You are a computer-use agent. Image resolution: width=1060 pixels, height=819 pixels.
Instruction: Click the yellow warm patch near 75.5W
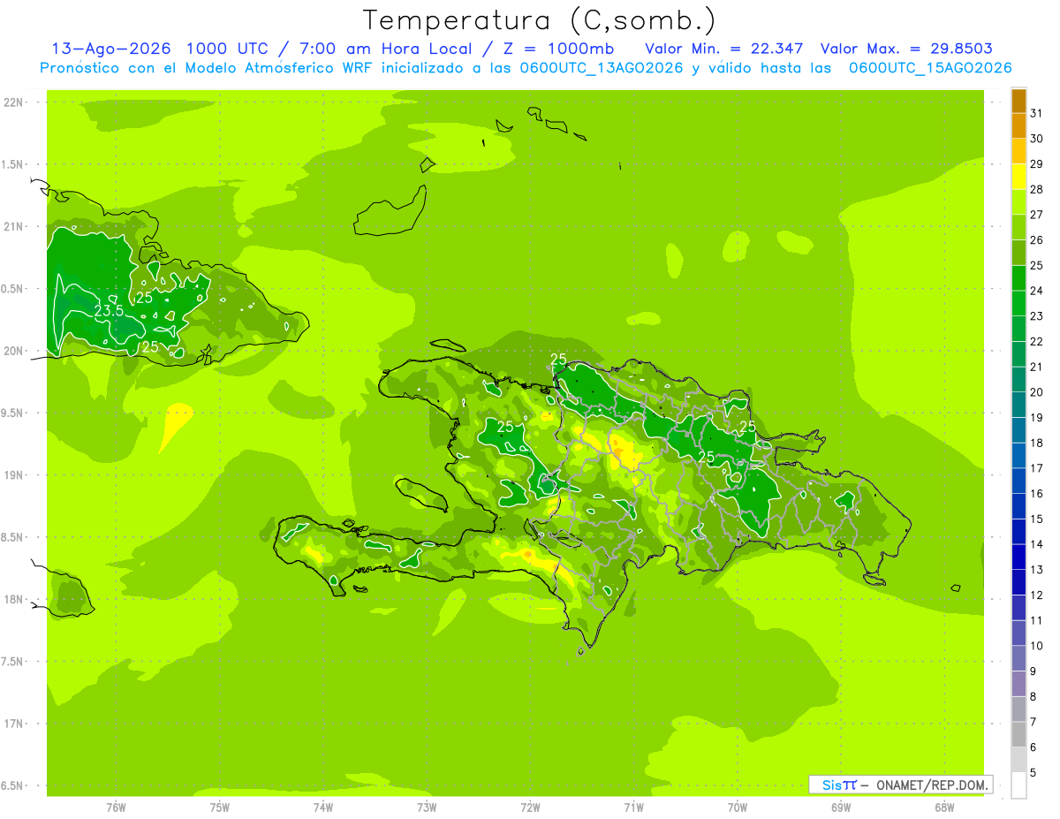point(177,424)
